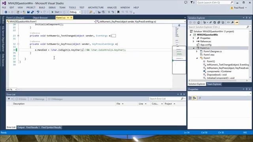Click the Save All icon
253x142 pixels.
point(32,12)
